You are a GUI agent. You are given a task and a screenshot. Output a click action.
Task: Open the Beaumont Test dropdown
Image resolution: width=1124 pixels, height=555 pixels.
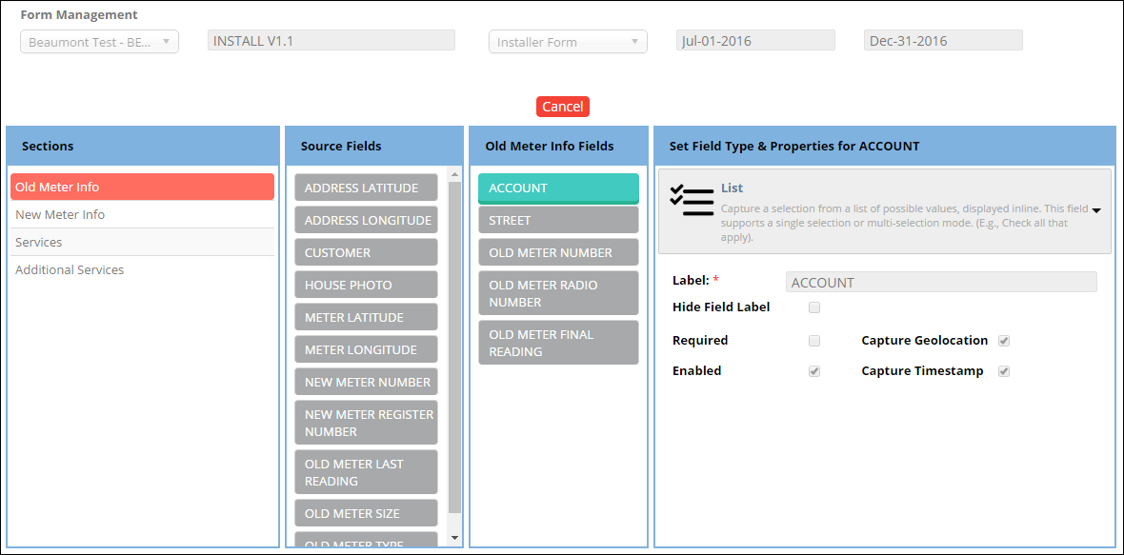(99, 42)
